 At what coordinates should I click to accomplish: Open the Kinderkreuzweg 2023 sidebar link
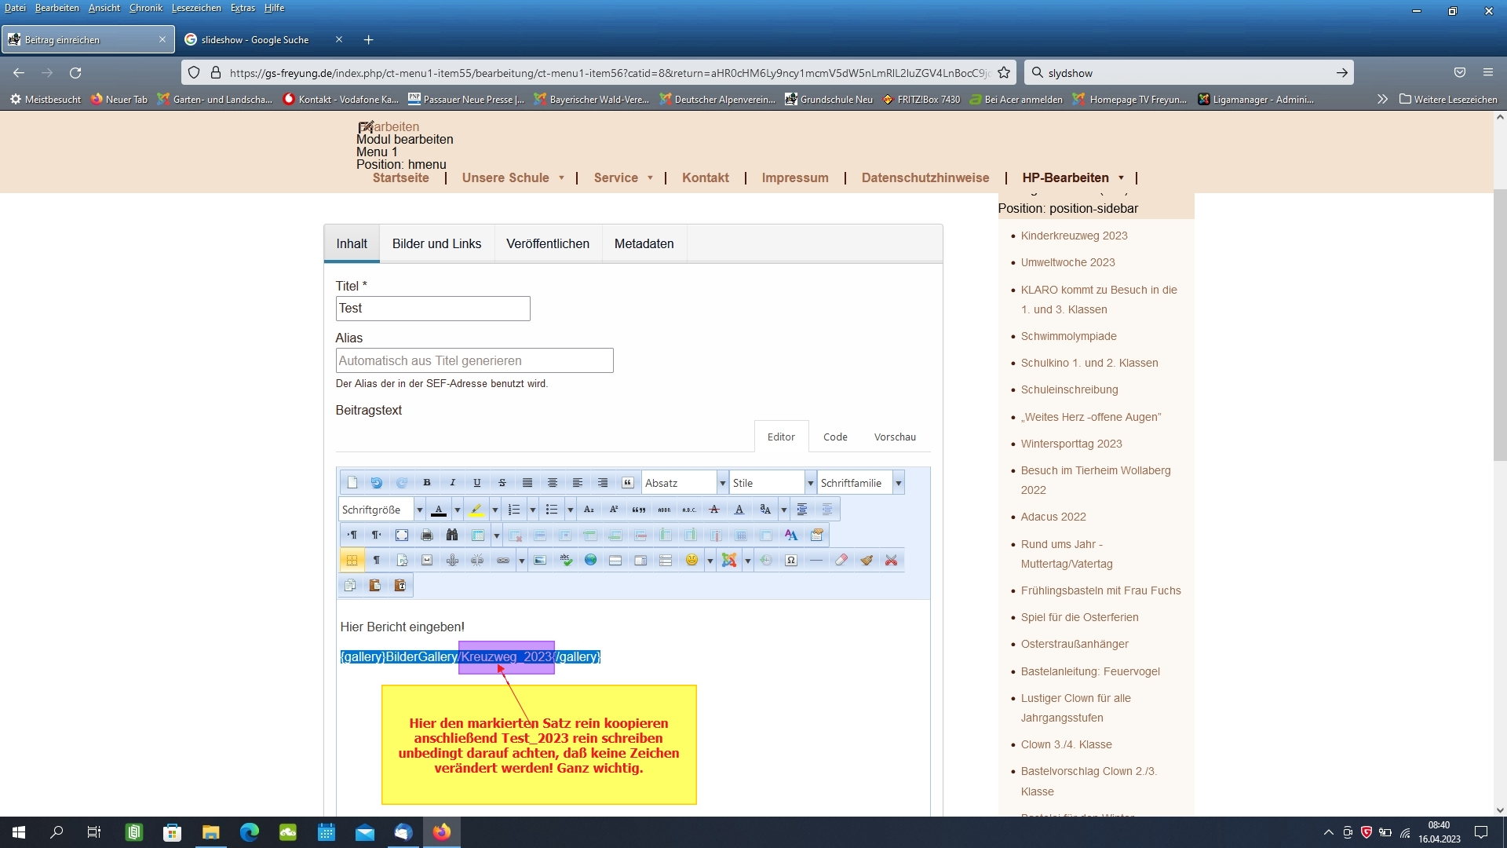coord(1074,236)
